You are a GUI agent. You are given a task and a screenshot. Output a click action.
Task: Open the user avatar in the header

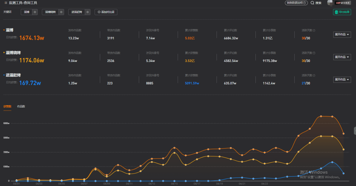point(330,3)
